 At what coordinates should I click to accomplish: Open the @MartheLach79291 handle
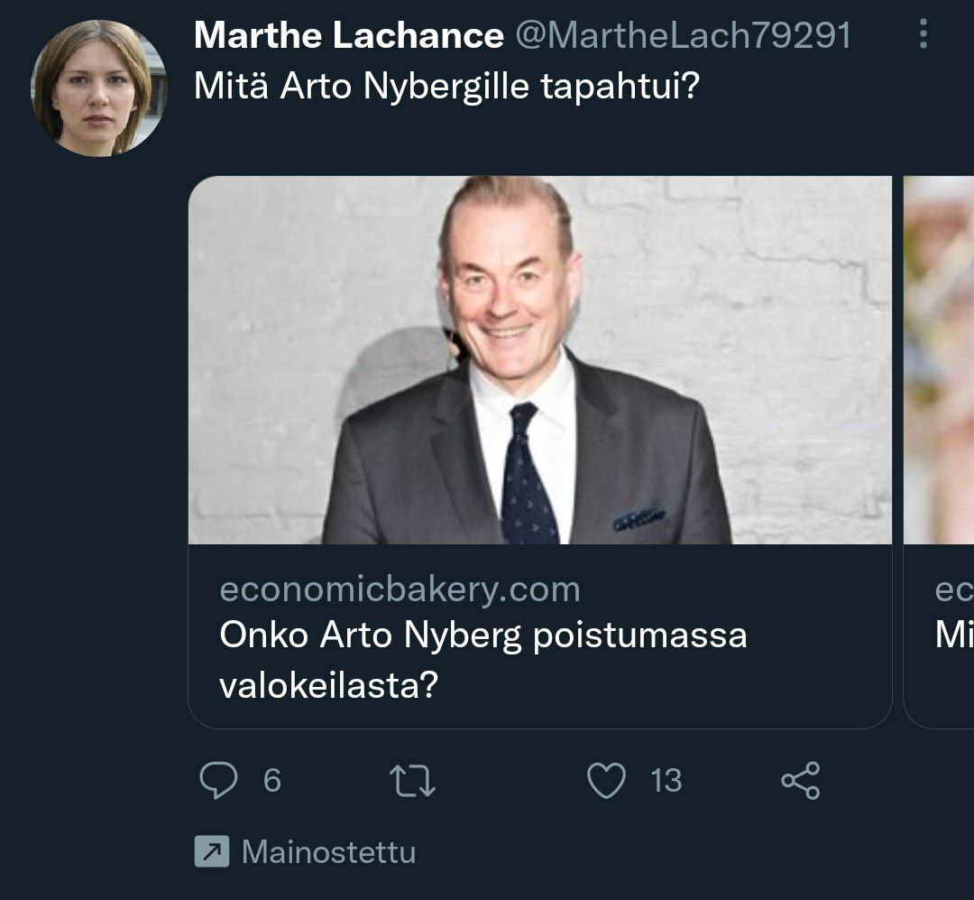click(x=683, y=36)
